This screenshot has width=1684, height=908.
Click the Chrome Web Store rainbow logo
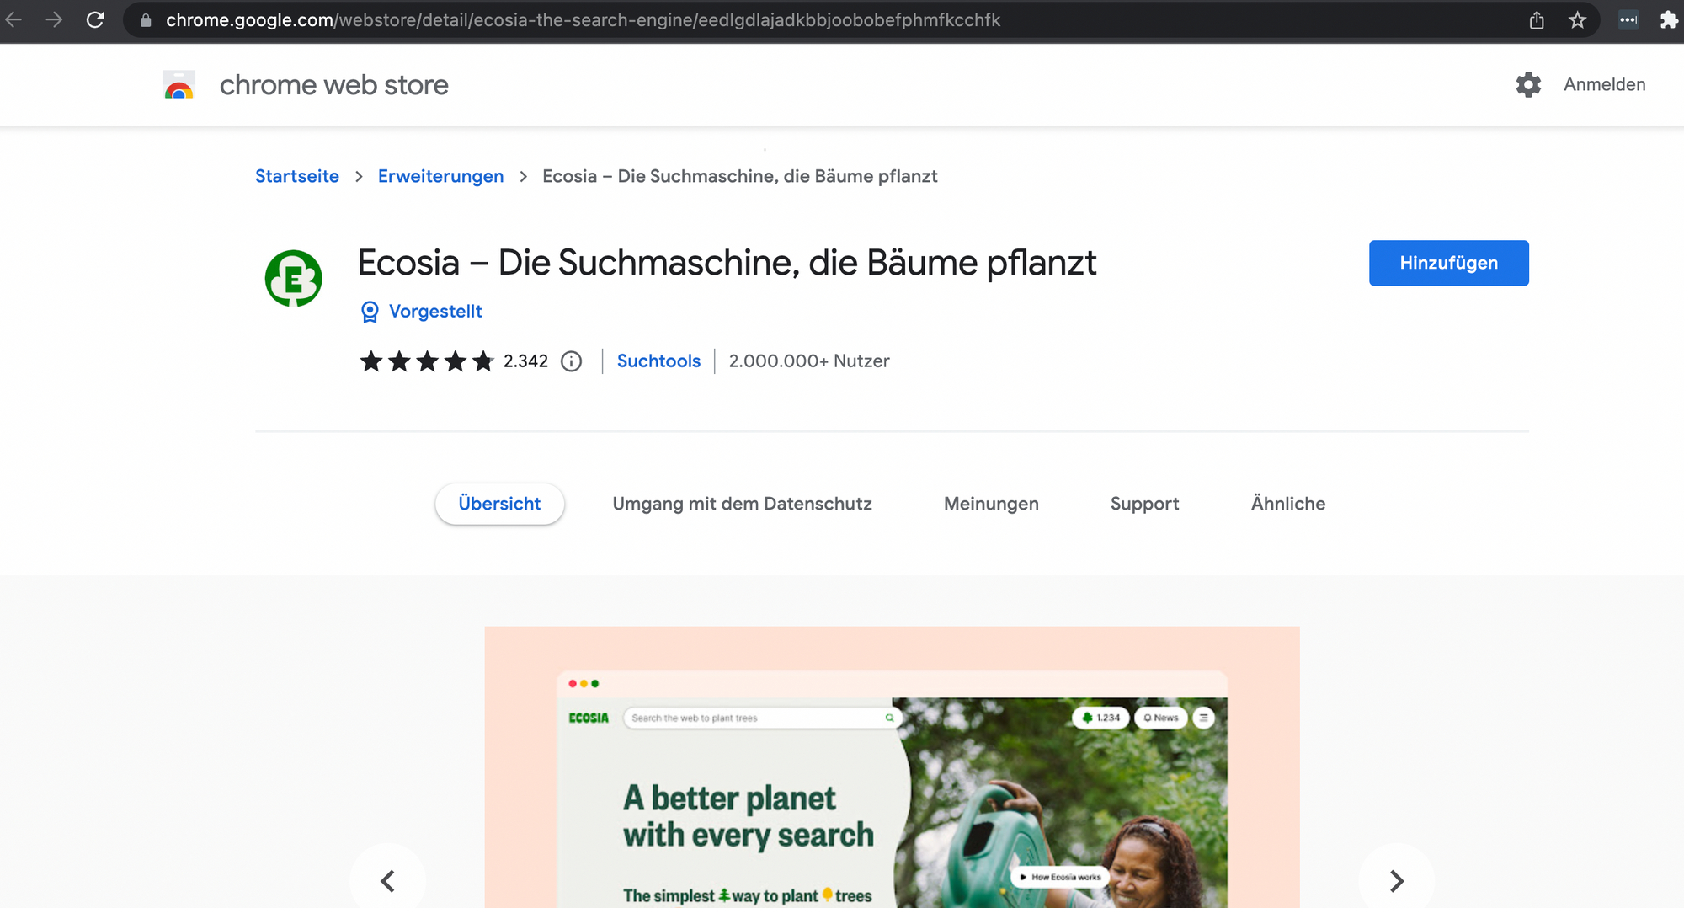[179, 85]
